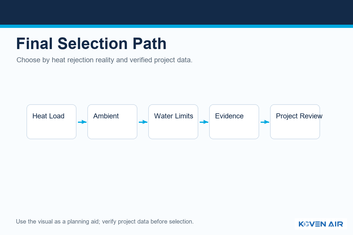Click the Water Limits step box

coord(173,122)
